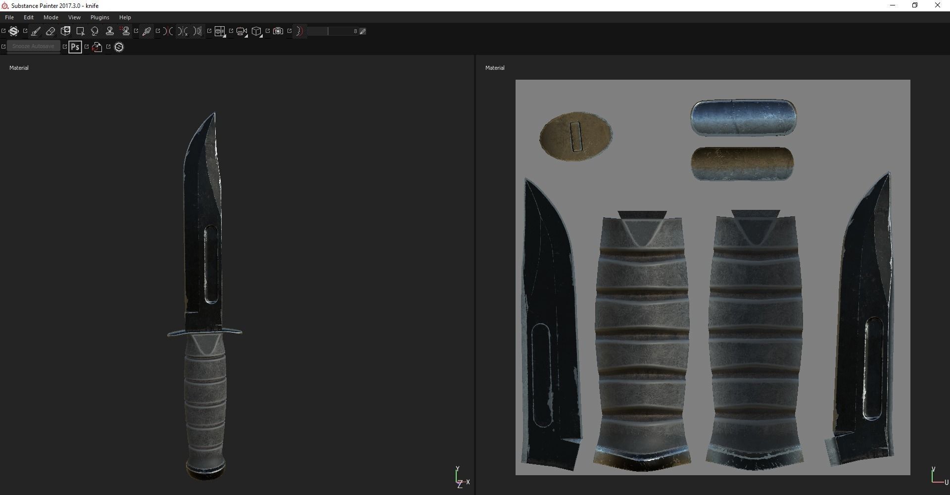Open the Edit menu
The width and height of the screenshot is (950, 495).
pyautogui.click(x=29, y=17)
